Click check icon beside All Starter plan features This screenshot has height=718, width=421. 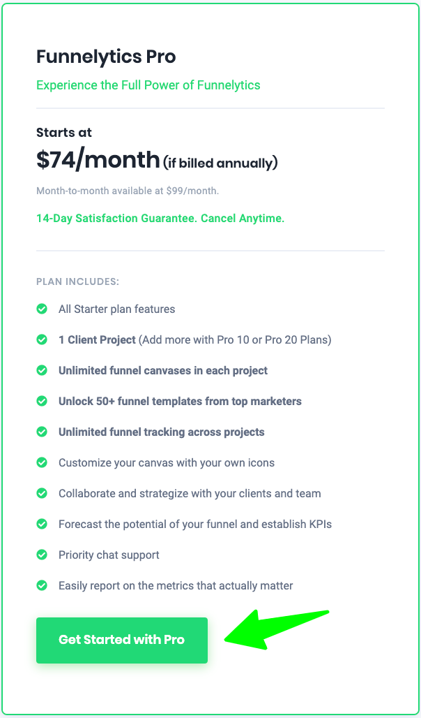click(42, 309)
